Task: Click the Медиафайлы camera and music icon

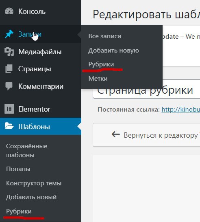Action: (x=9, y=52)
